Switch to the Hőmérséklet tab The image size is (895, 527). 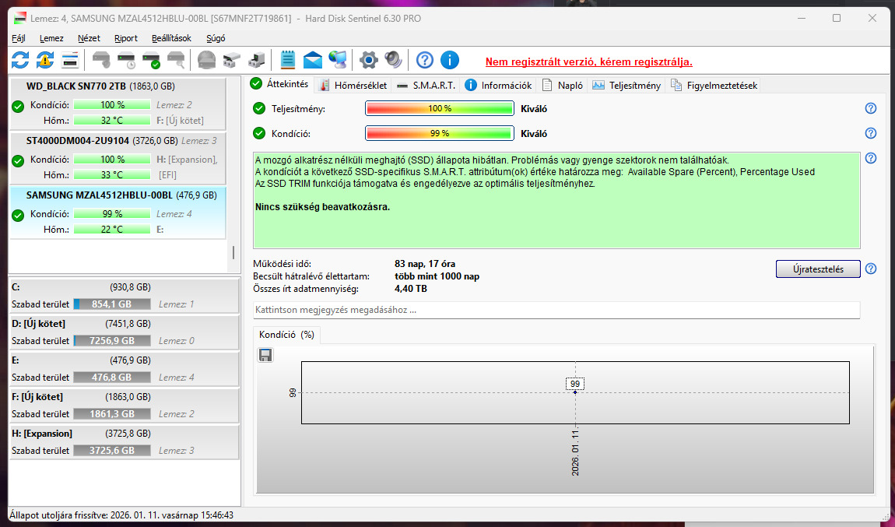[353, 86]
